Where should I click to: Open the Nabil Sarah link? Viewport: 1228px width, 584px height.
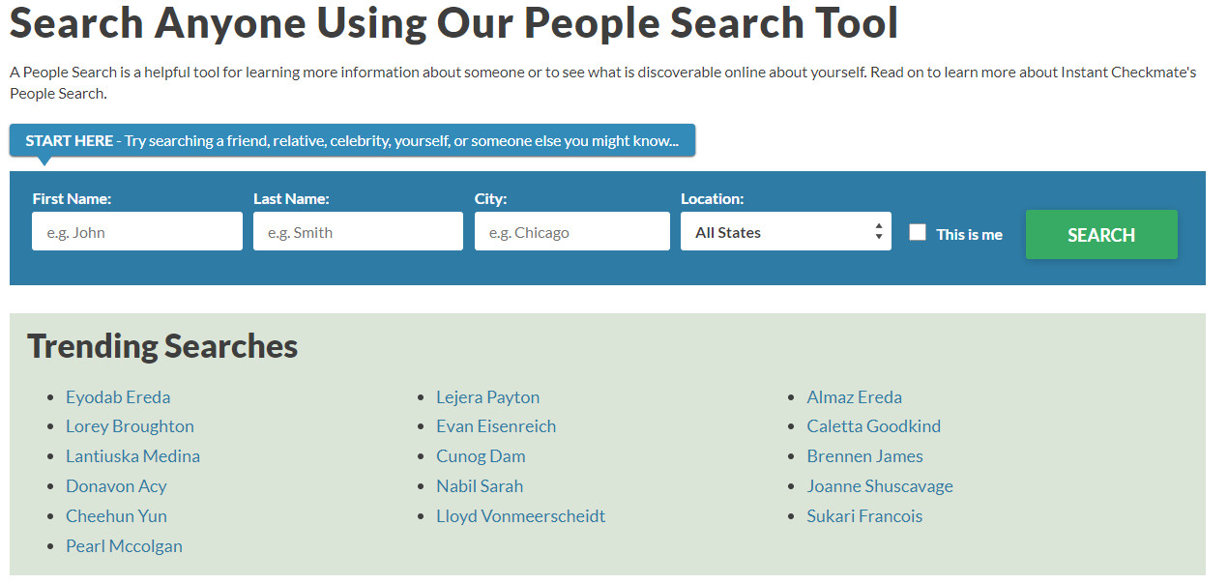(480, 486)
